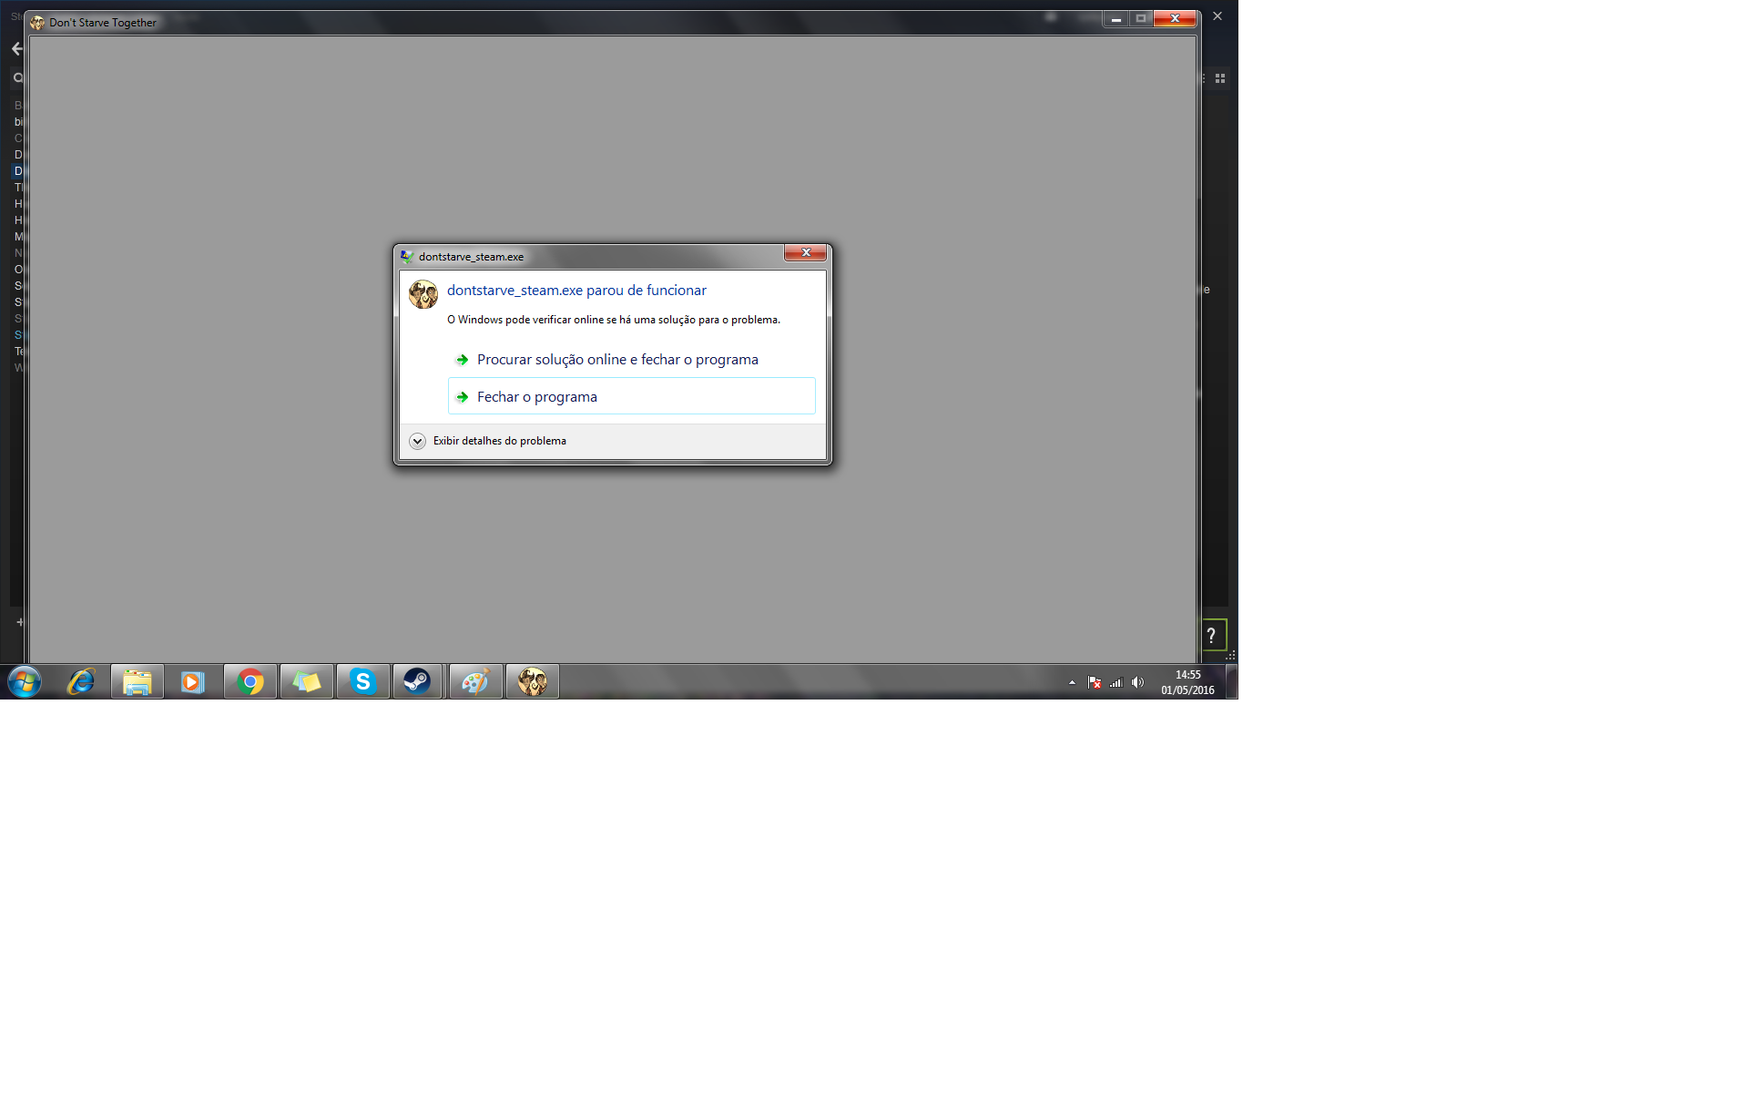The width and height of the screenshot is (1752, 1093).
Task: Close the dontstarve_steam.exe error dialog
Action: [x=805, y=253]
